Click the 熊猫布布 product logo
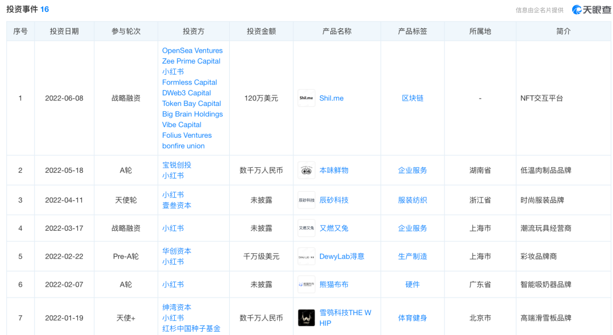This screenshot has height=335, width=613. click(306, 285)
